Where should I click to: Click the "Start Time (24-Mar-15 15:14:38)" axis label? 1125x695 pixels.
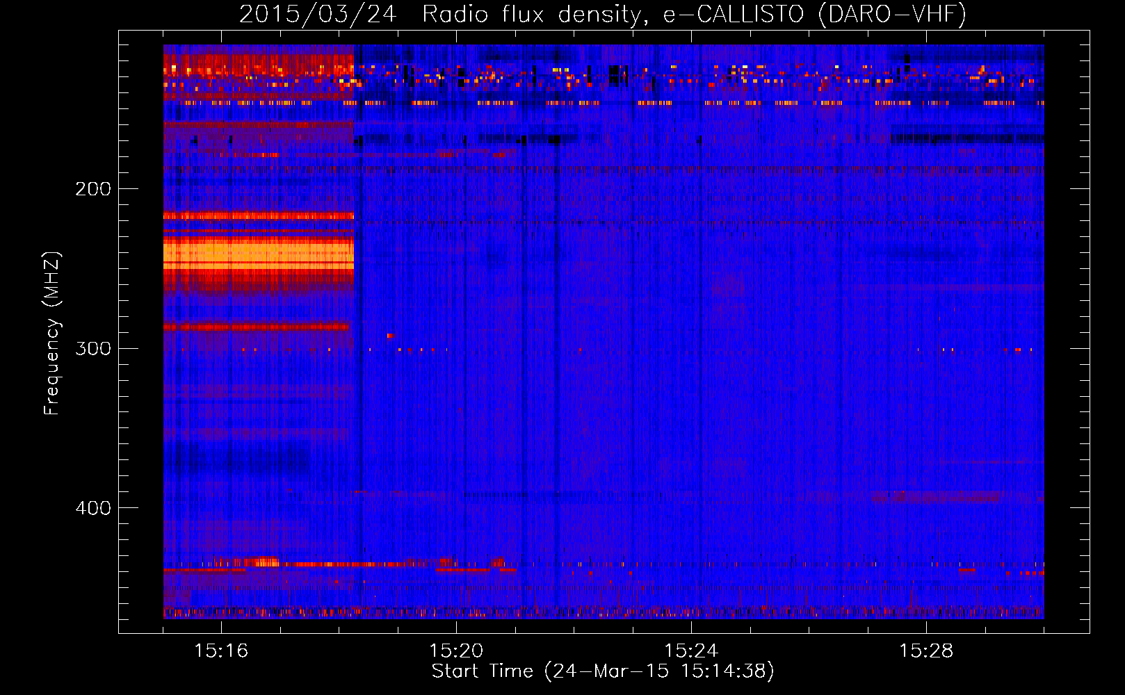pos(603,671)
